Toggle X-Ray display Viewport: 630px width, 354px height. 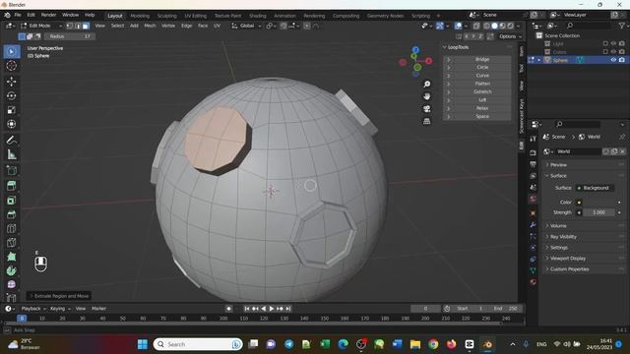[x=476, y=26]
